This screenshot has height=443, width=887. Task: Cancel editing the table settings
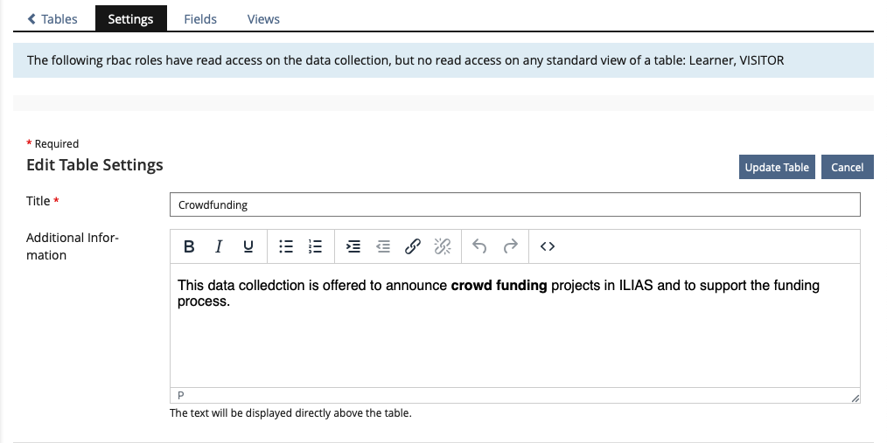click(x=847, y=167)
